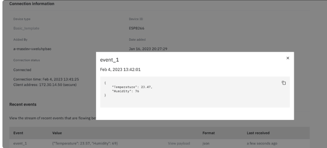
Task: Click the json format cell for event_1
Action: [206, 143]
